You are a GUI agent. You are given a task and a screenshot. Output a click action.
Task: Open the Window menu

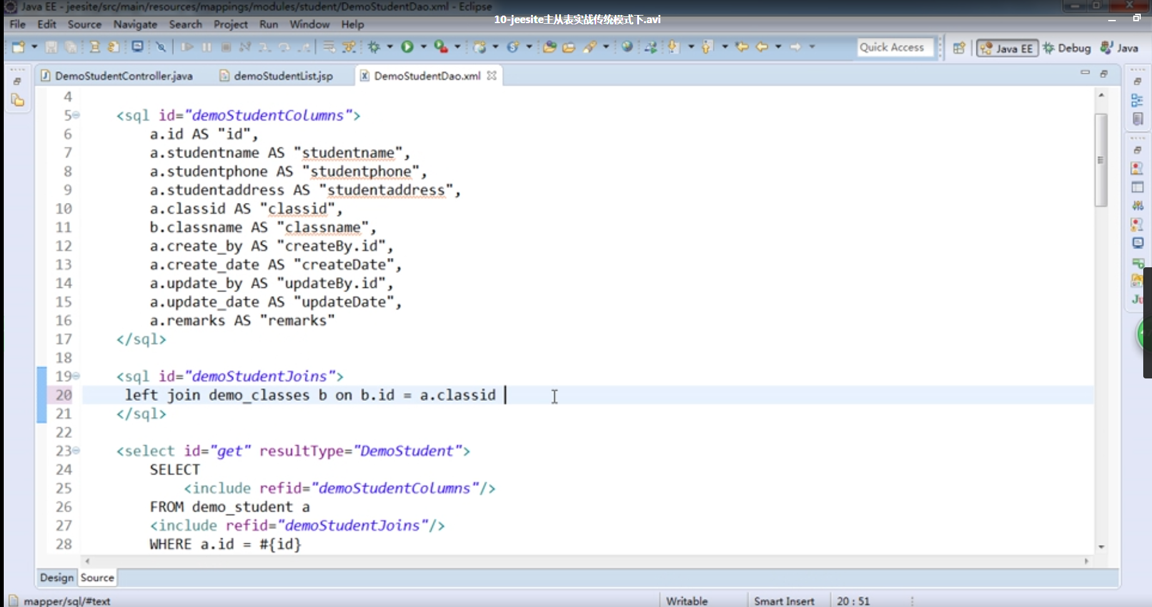tap(309, 24)
